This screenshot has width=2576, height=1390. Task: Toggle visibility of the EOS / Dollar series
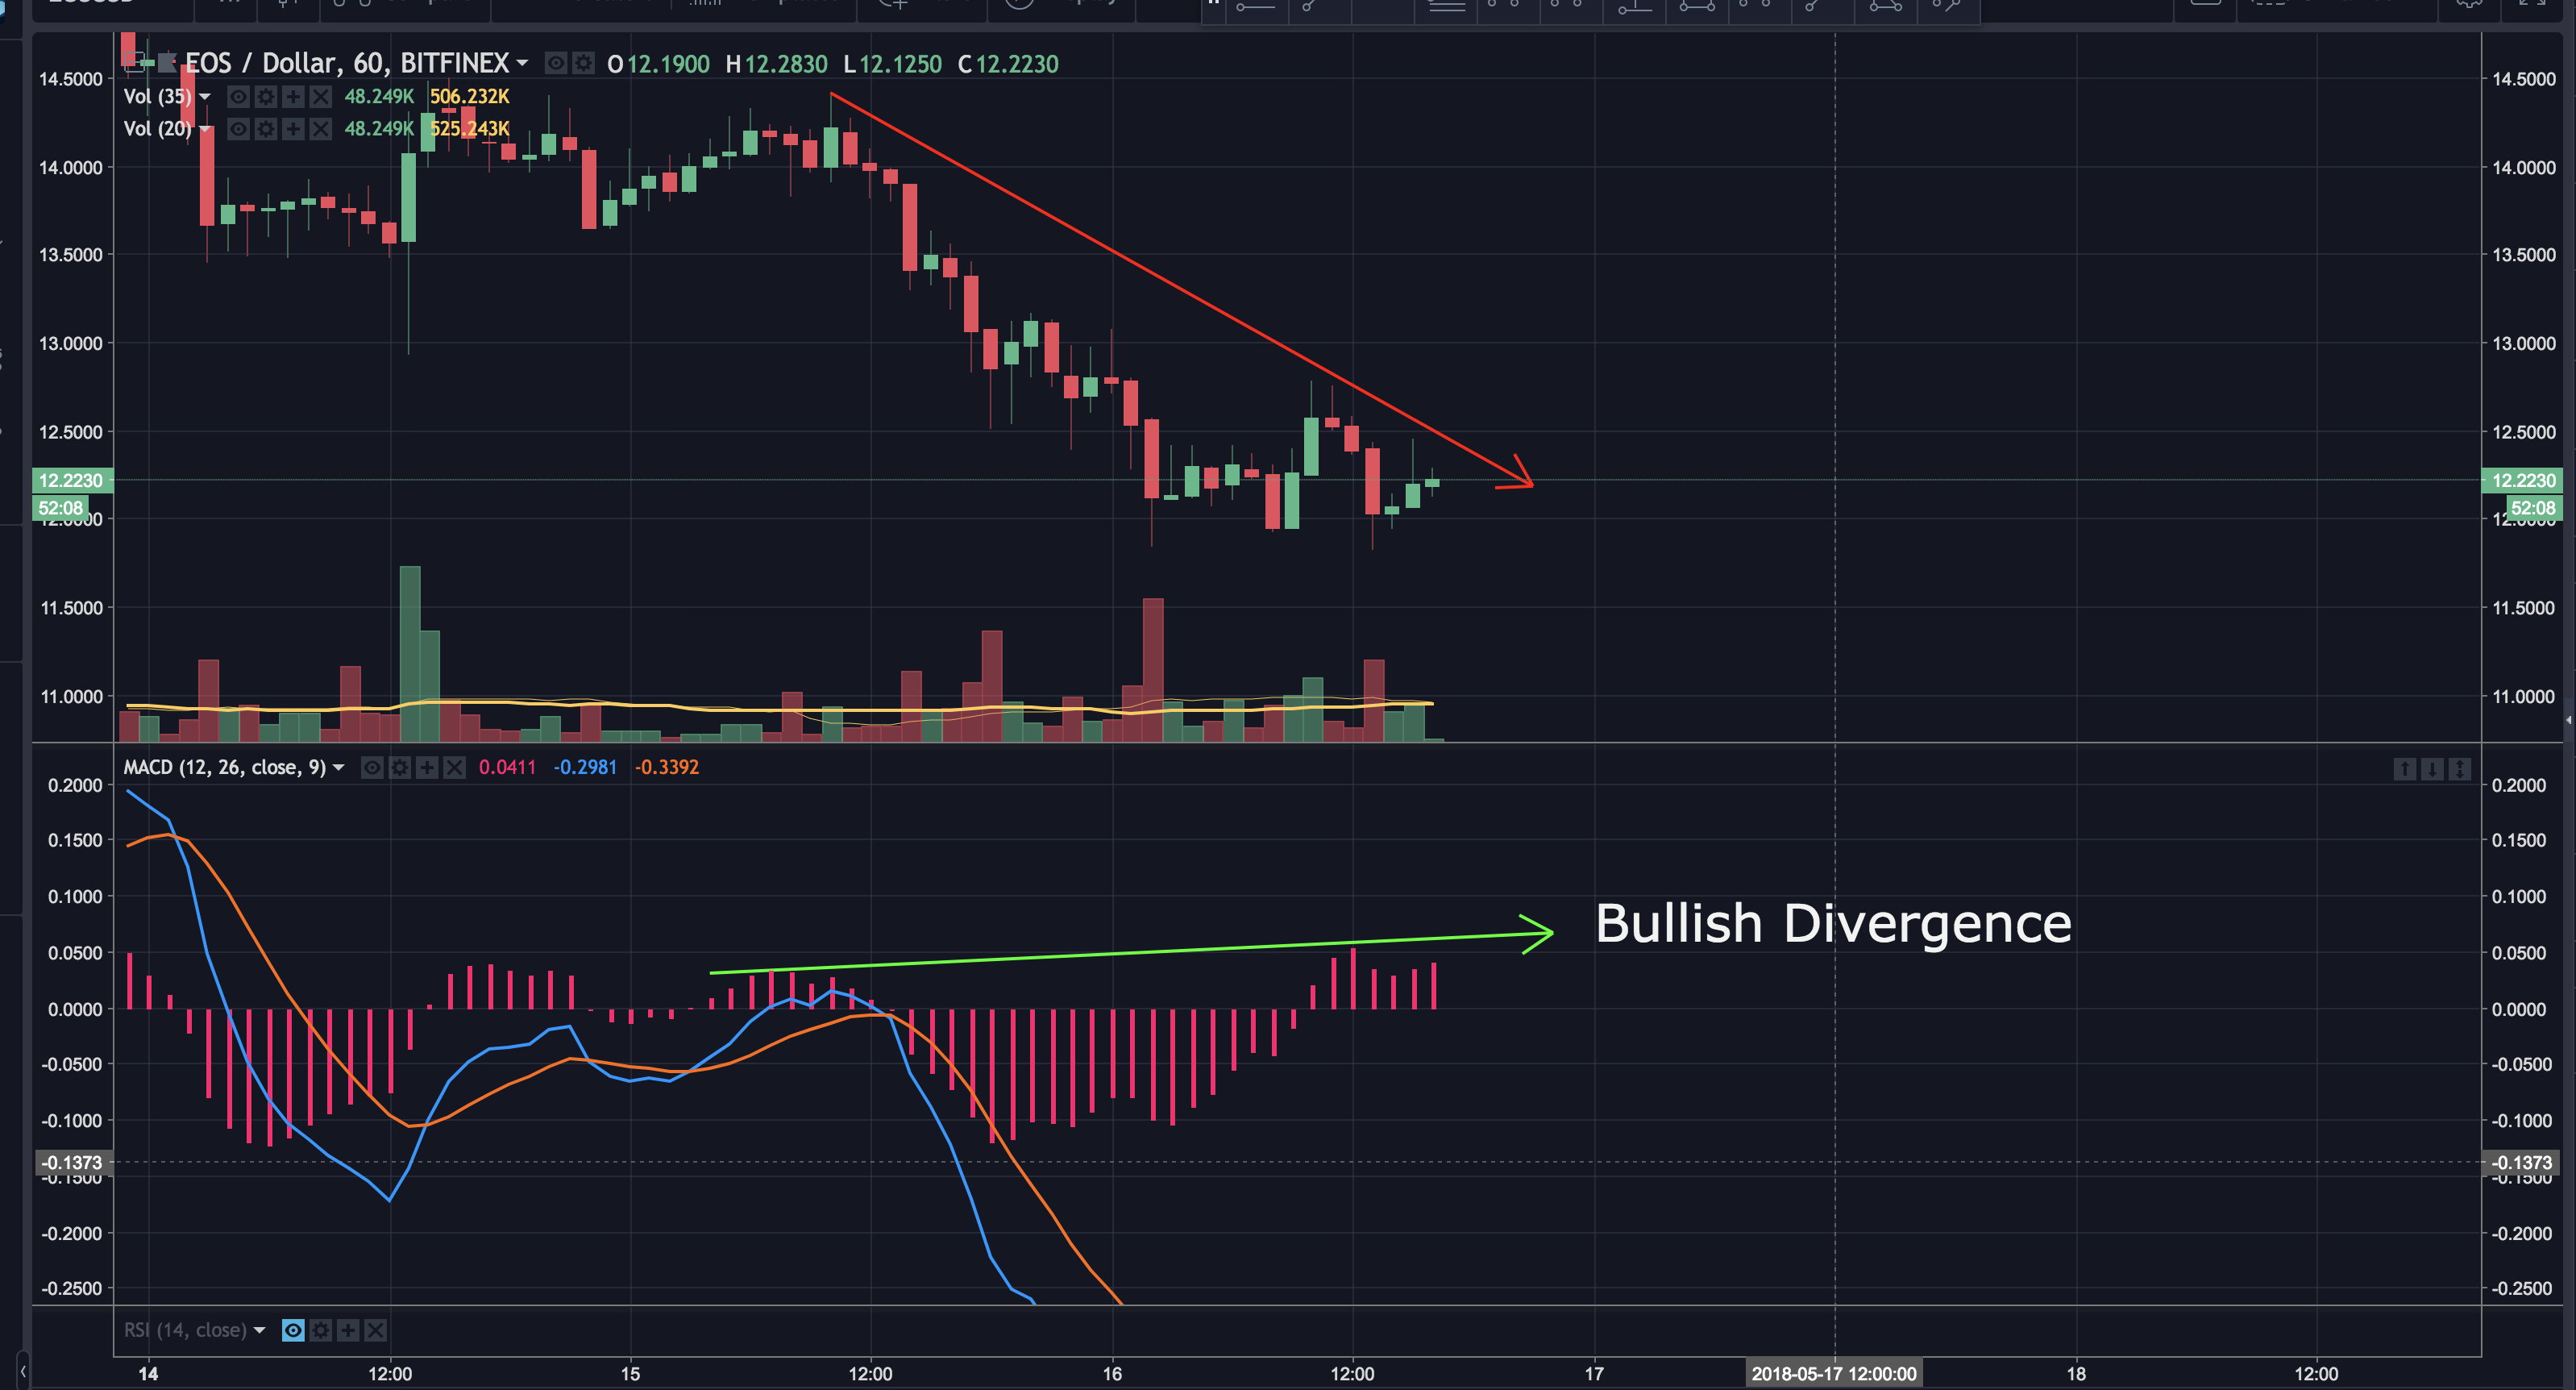point(556,63)
